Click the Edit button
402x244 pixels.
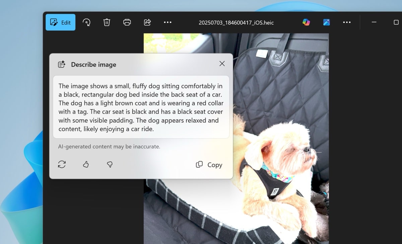pos(61,22)
